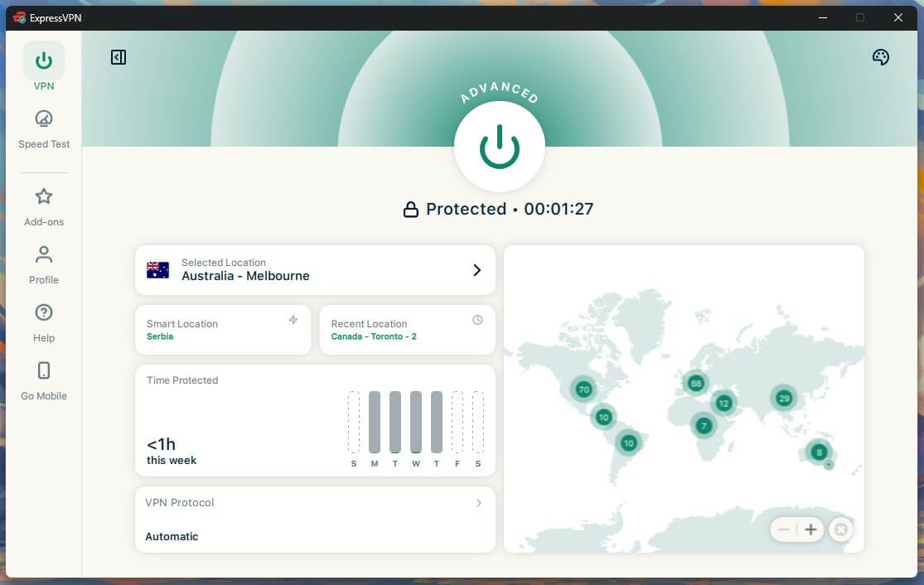This screenshot has height=585, width=924.
Task: Click the Wednesday bar in Time Protected chart
Action: click(415, 422)
